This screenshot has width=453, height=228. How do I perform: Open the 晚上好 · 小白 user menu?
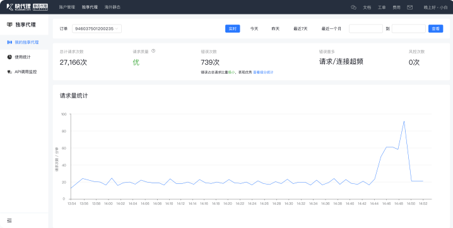pyautogui.click(x=435, y=8)
